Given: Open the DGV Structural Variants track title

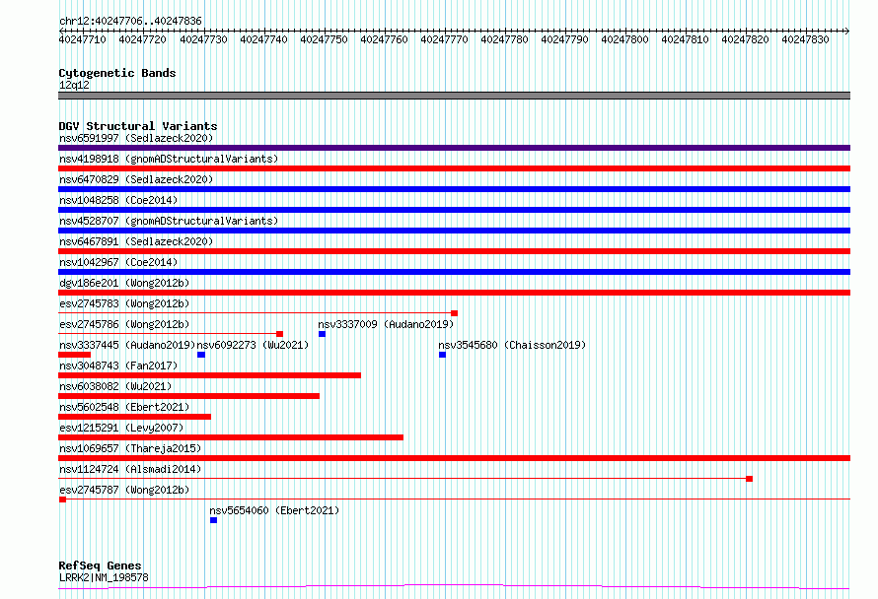Looking at the screenshot, I should click(x=138, y=126).
